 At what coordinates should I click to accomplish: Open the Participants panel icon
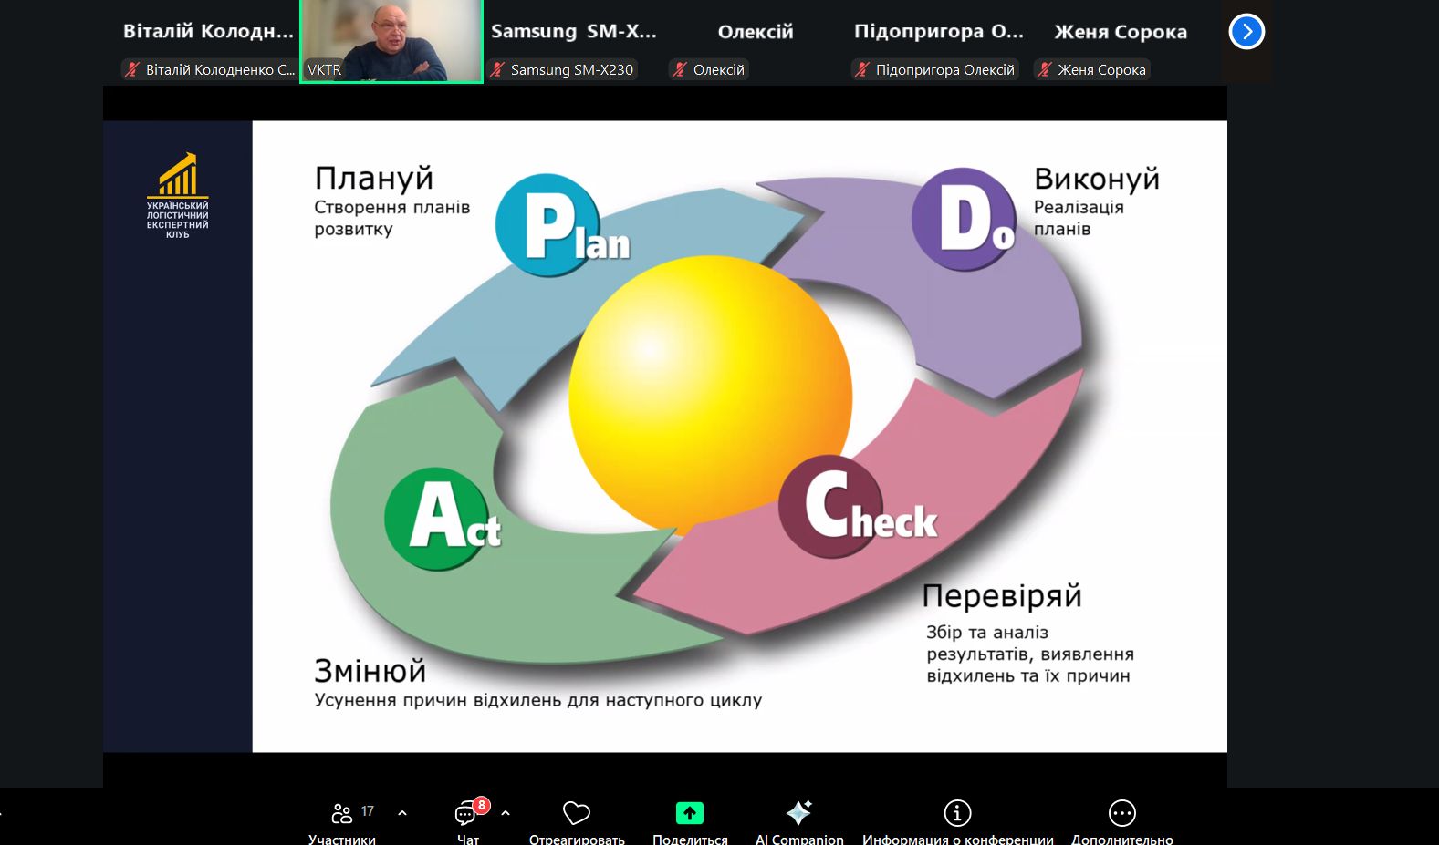tap(342, 813)
